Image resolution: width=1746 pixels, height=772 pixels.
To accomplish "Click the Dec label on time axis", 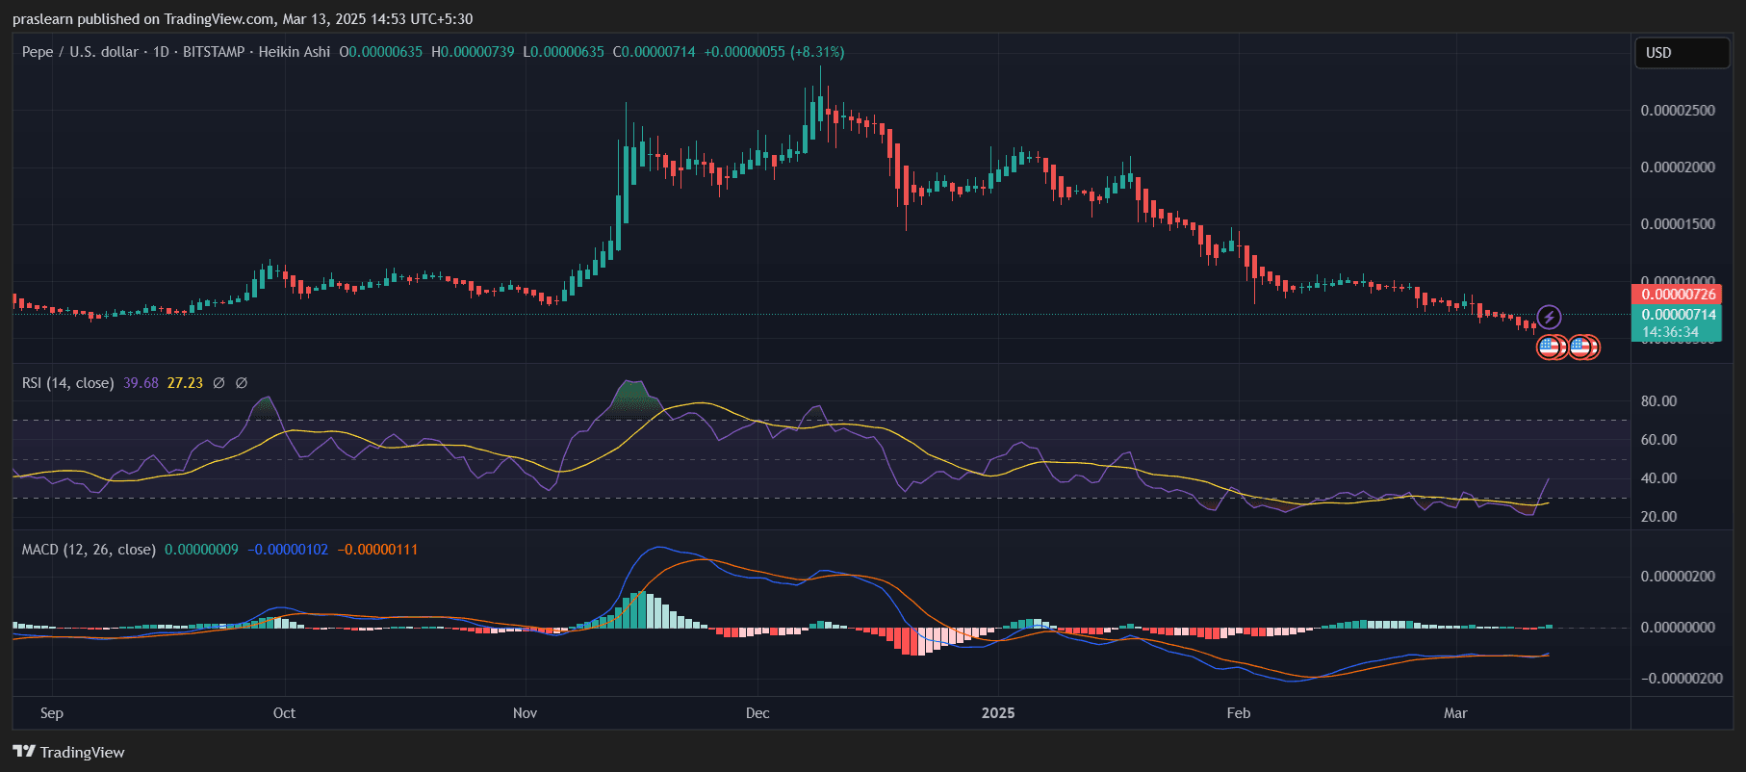I will [x=757, y=713].
